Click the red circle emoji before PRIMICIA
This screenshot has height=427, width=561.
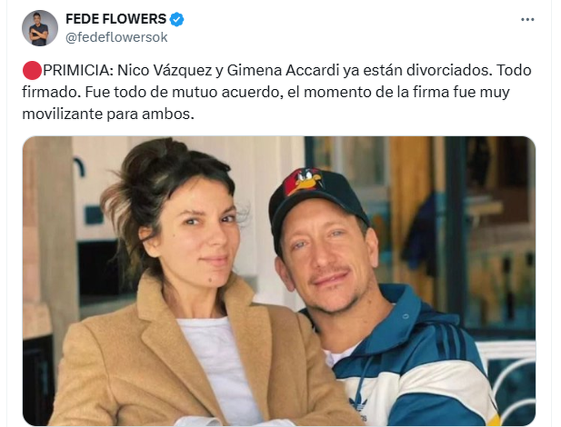click(x=32, y=71)
